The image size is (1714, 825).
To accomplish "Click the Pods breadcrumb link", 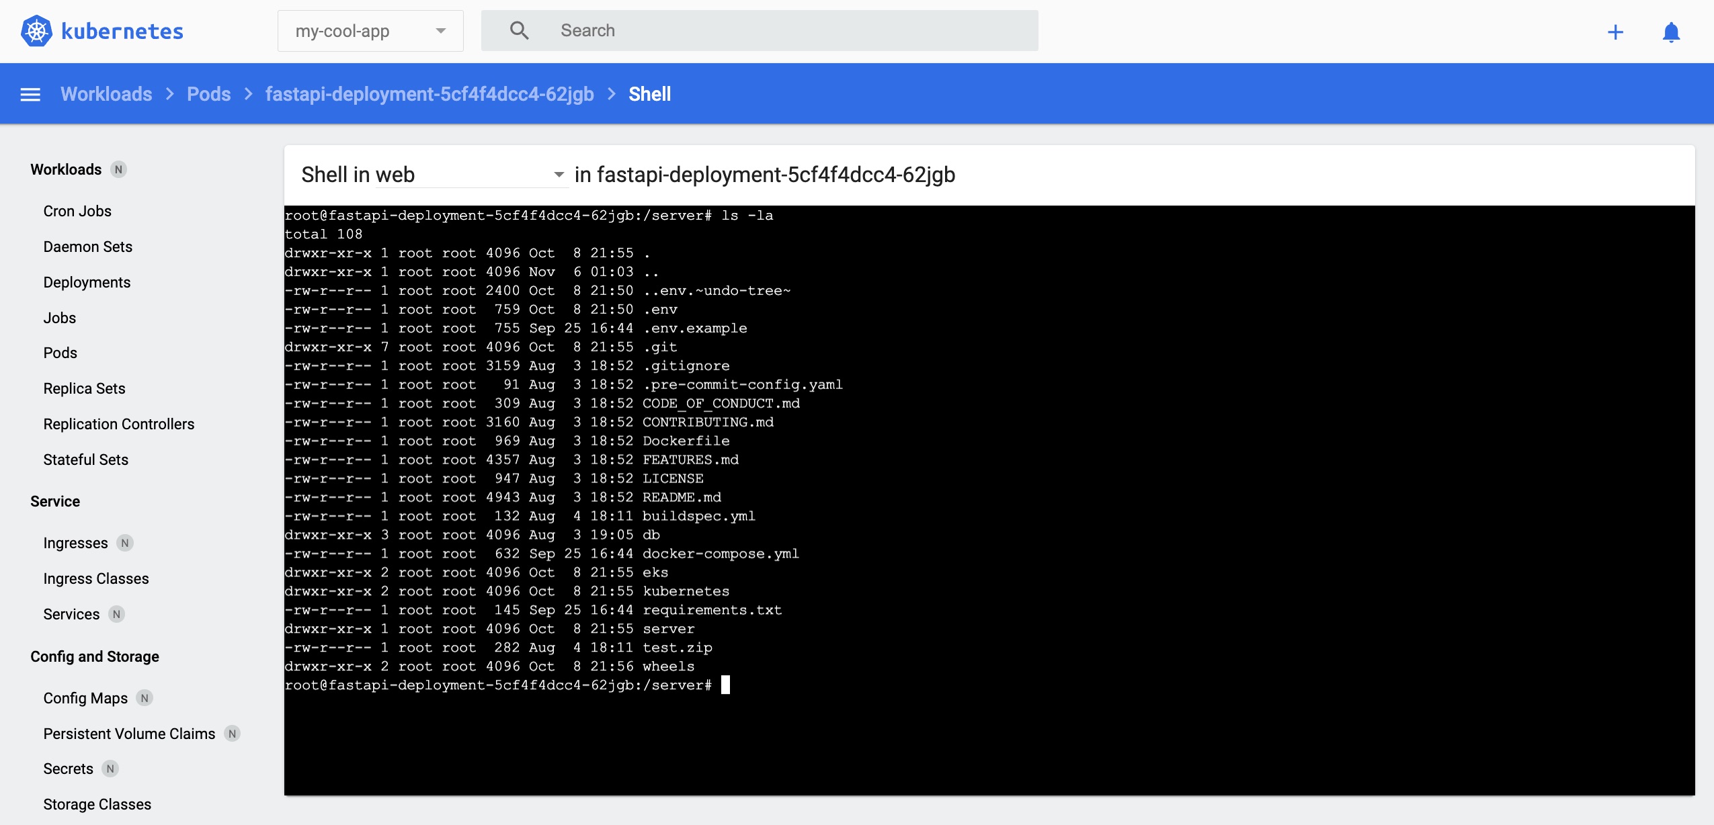I will coord(210,94).
